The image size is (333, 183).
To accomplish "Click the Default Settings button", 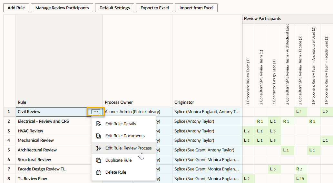I will [114, 8].
